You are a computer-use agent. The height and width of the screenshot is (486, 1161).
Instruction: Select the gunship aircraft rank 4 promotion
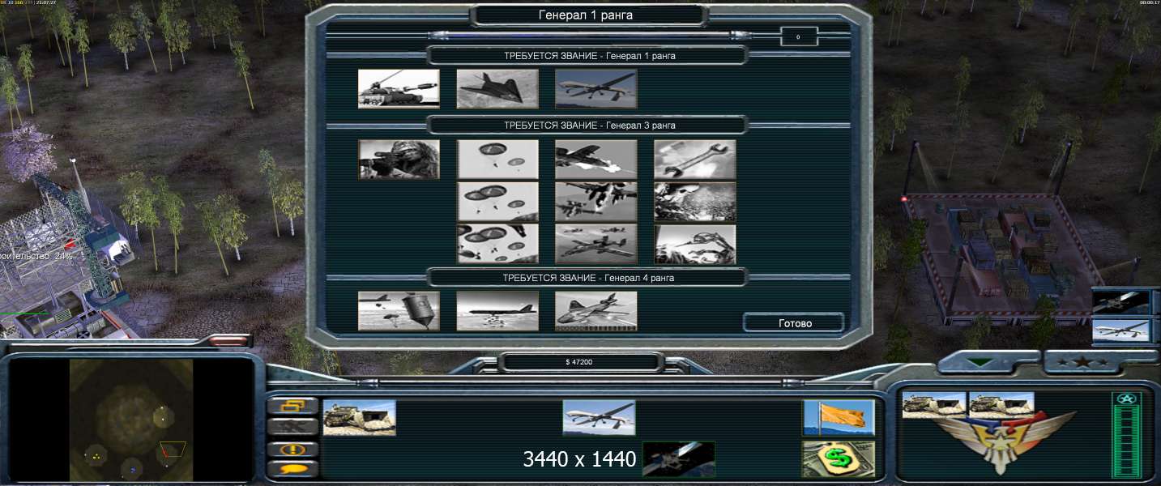coord(596,310)
